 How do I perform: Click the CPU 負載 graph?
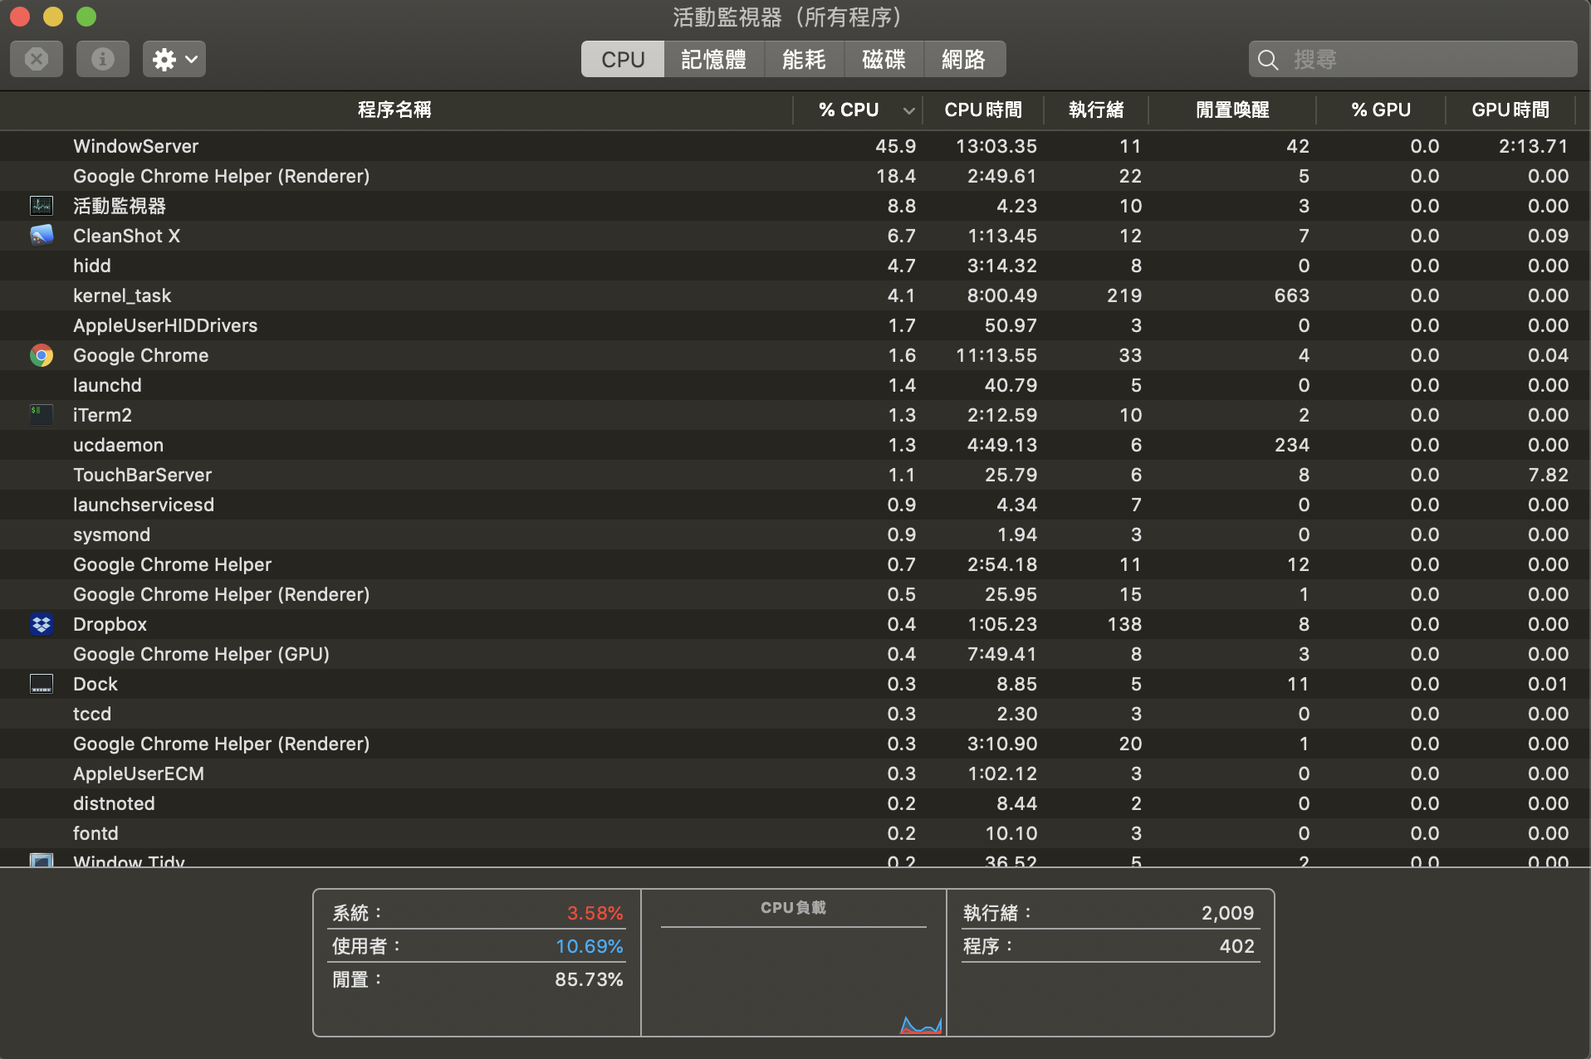[x=794, y=963]
